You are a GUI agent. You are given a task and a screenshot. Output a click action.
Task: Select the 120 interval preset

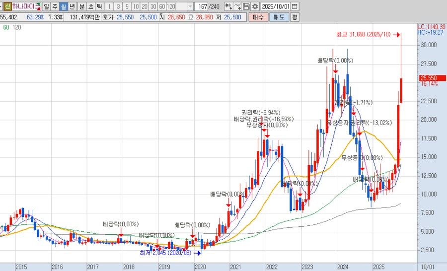click(x=170, y=6)
